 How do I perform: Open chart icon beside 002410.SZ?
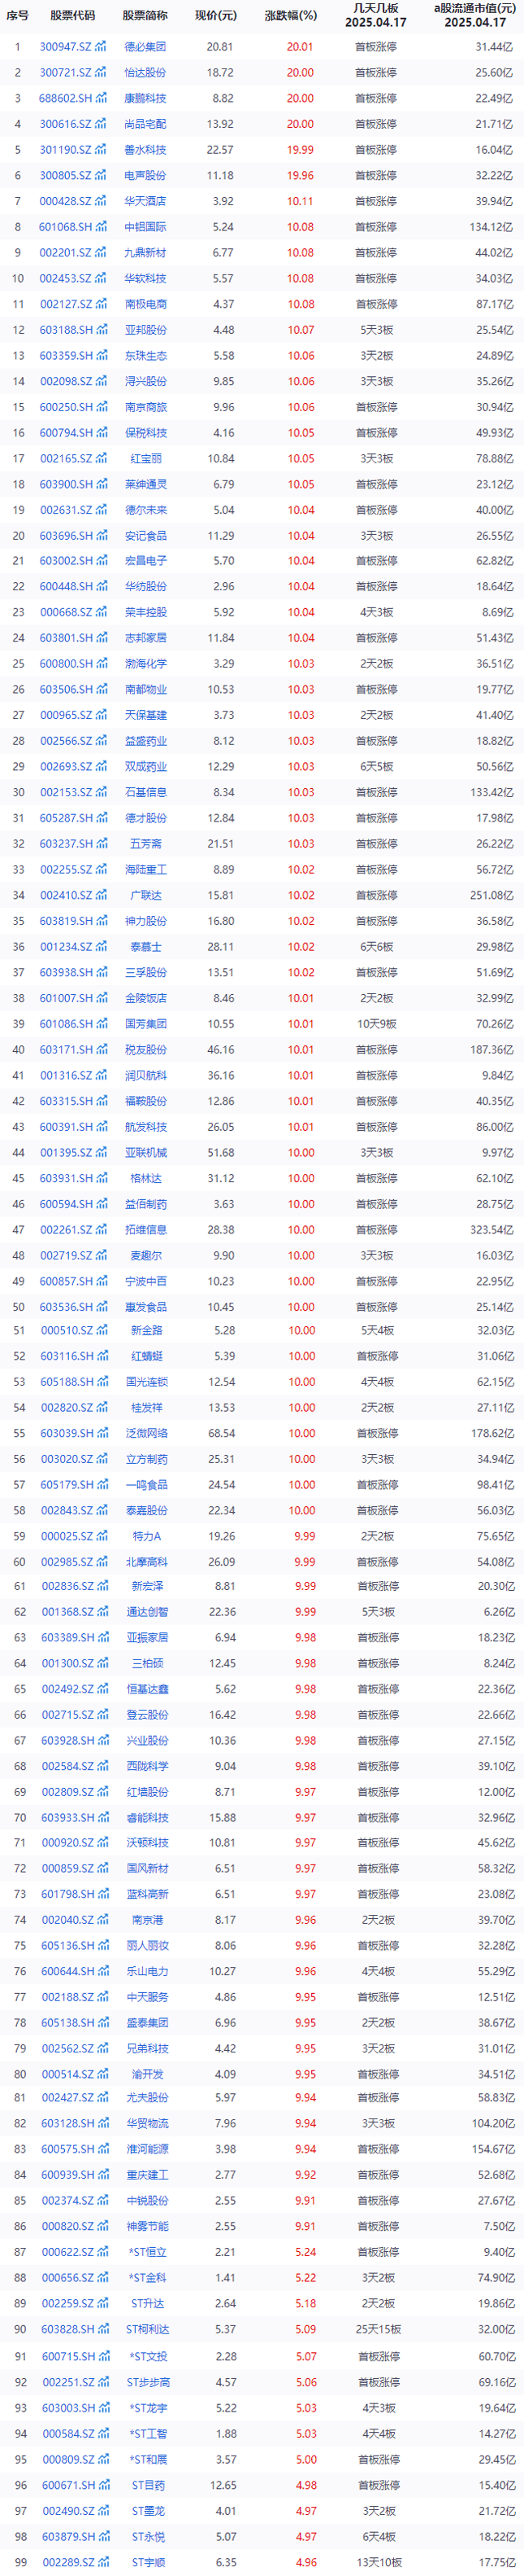[x=101, y=895]
